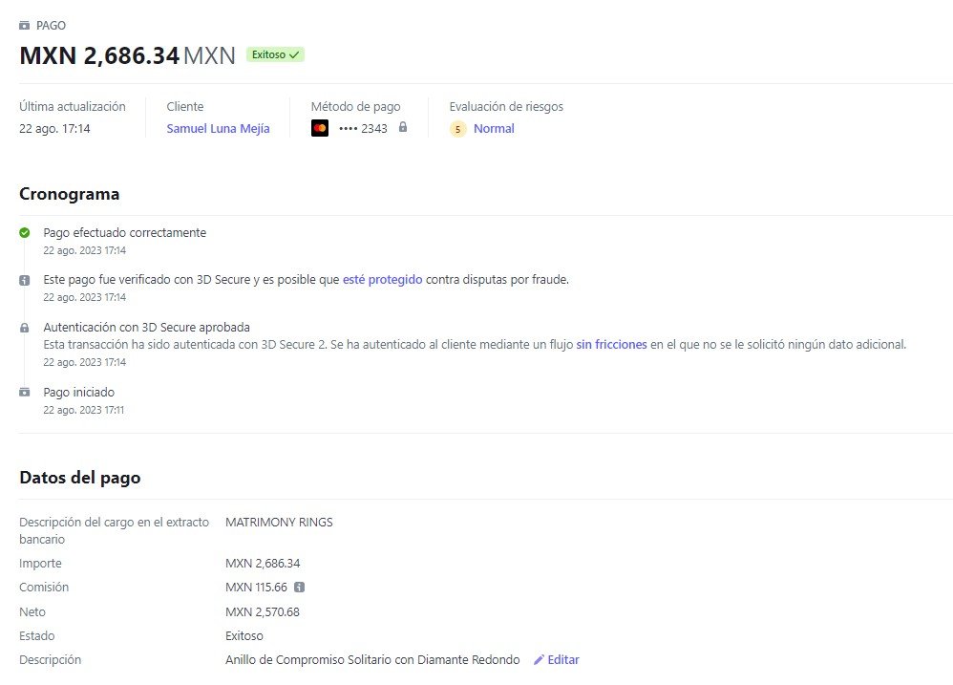
Task: Click the risk score badge showing 5
Action: (458, 129)
